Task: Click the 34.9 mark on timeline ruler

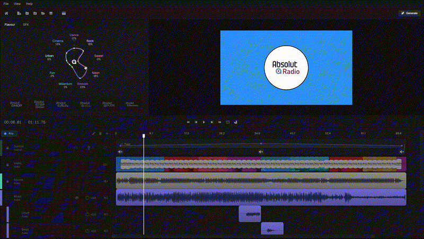Action: pos(257,133)
